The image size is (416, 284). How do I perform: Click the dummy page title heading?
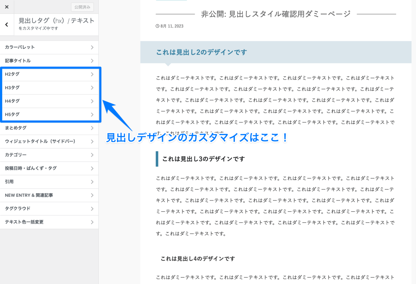(x=275, y=13)
